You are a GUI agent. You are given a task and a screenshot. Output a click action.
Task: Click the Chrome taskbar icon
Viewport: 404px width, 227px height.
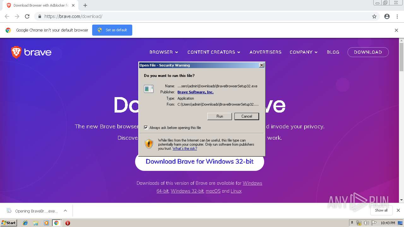(56, 223)
